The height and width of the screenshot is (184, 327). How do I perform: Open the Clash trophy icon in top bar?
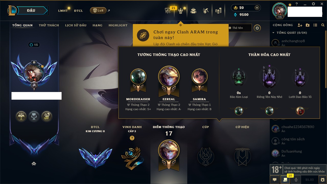168,10
